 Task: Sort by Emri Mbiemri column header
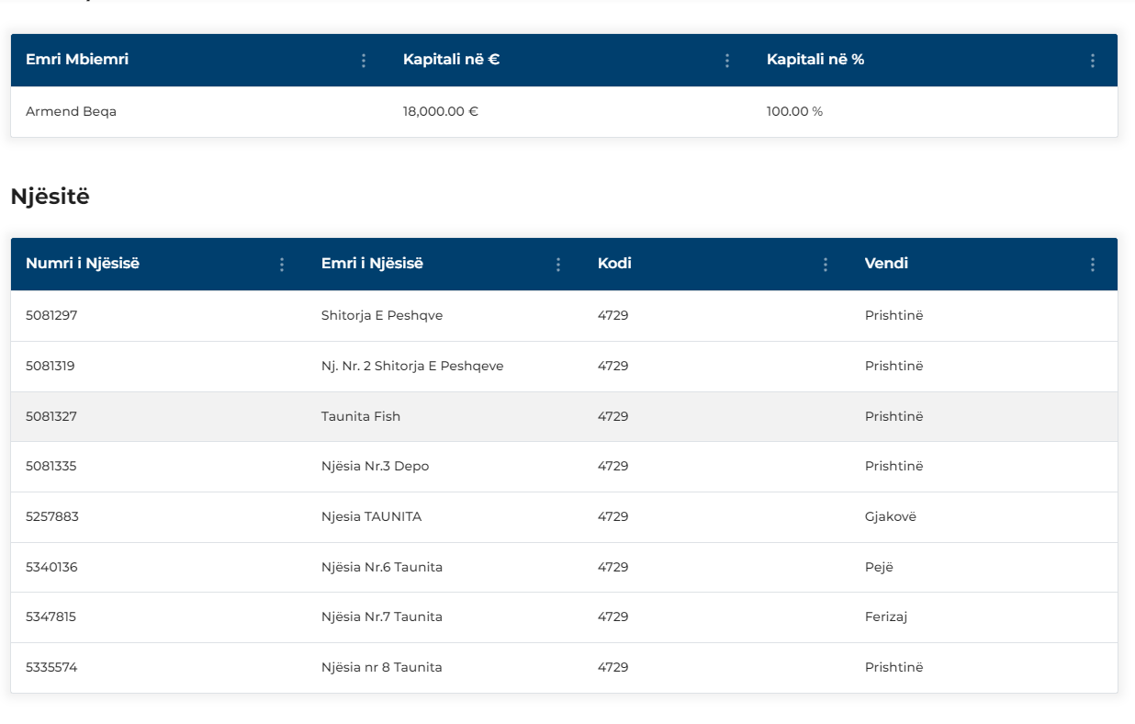tap(77, 60)
